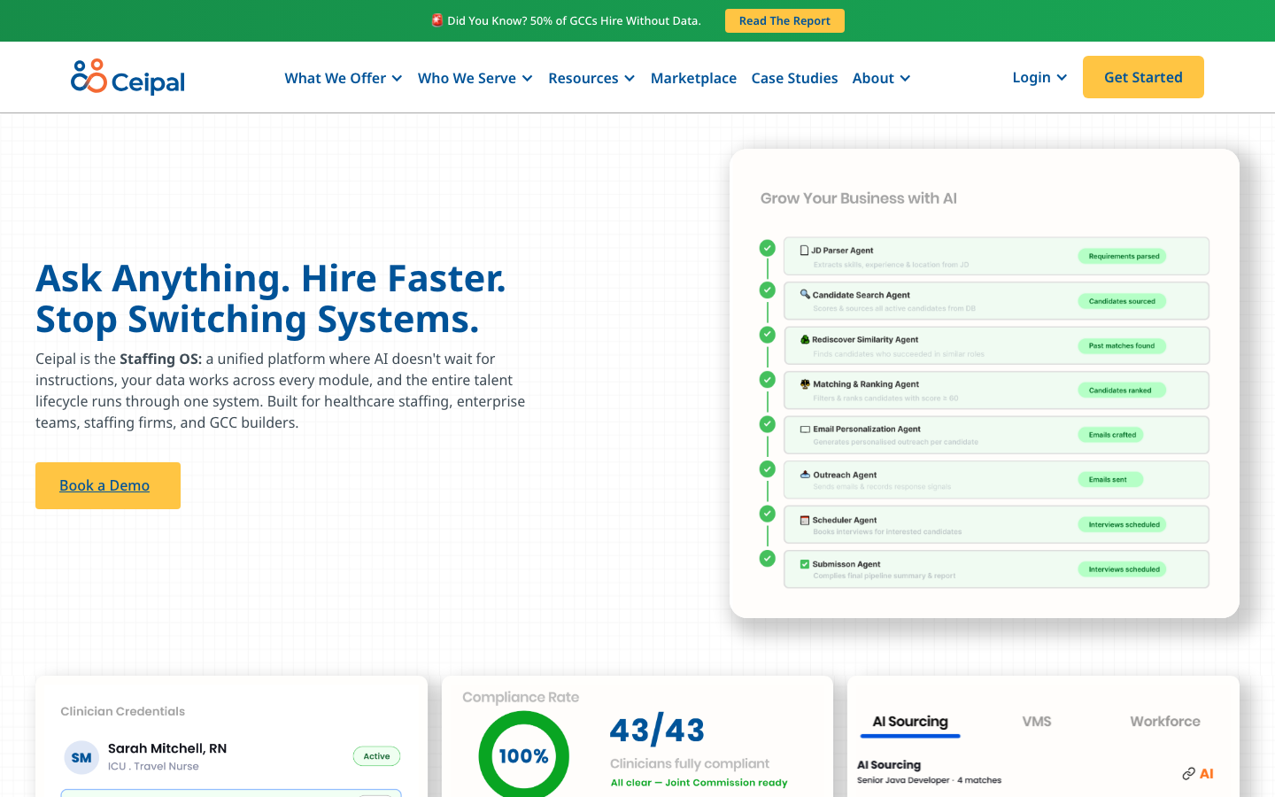Click the check circle beside Email Personalization Agent
The width and height of the screenshot is (1275, 797).
tap(768, 424)
